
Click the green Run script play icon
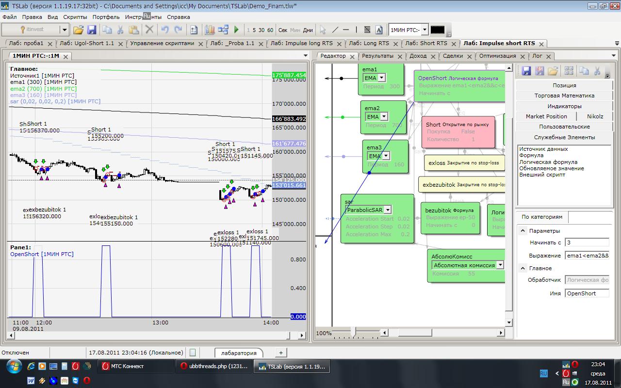236,30
